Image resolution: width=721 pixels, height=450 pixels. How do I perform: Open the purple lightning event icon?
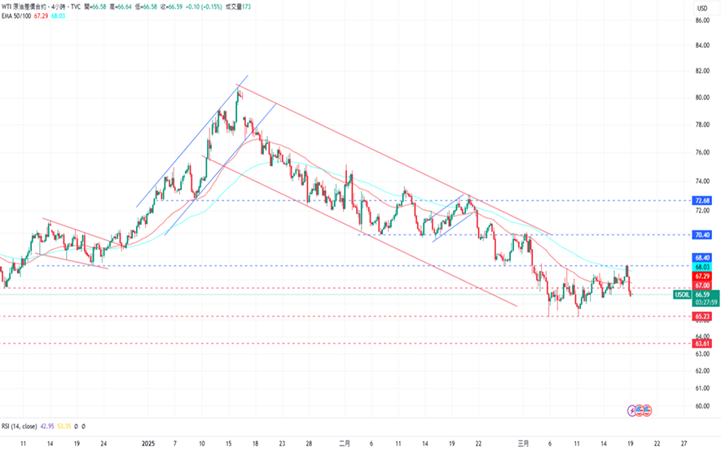pyautogui.click(x=632, y=410)
